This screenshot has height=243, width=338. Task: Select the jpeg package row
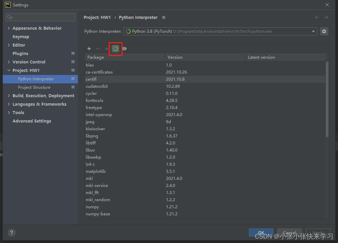pyautogui.click(x=205, y=122)
